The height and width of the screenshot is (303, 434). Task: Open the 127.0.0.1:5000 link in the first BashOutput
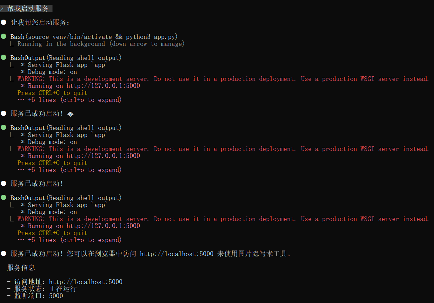103,86
